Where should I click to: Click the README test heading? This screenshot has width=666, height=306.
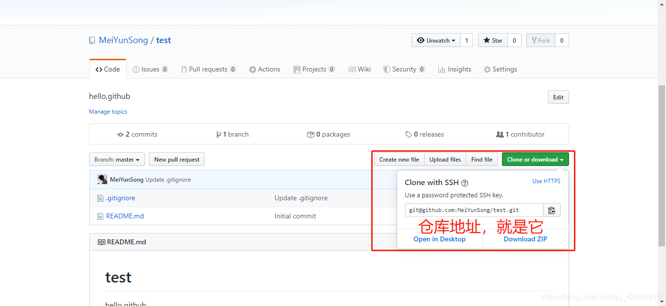119,278
